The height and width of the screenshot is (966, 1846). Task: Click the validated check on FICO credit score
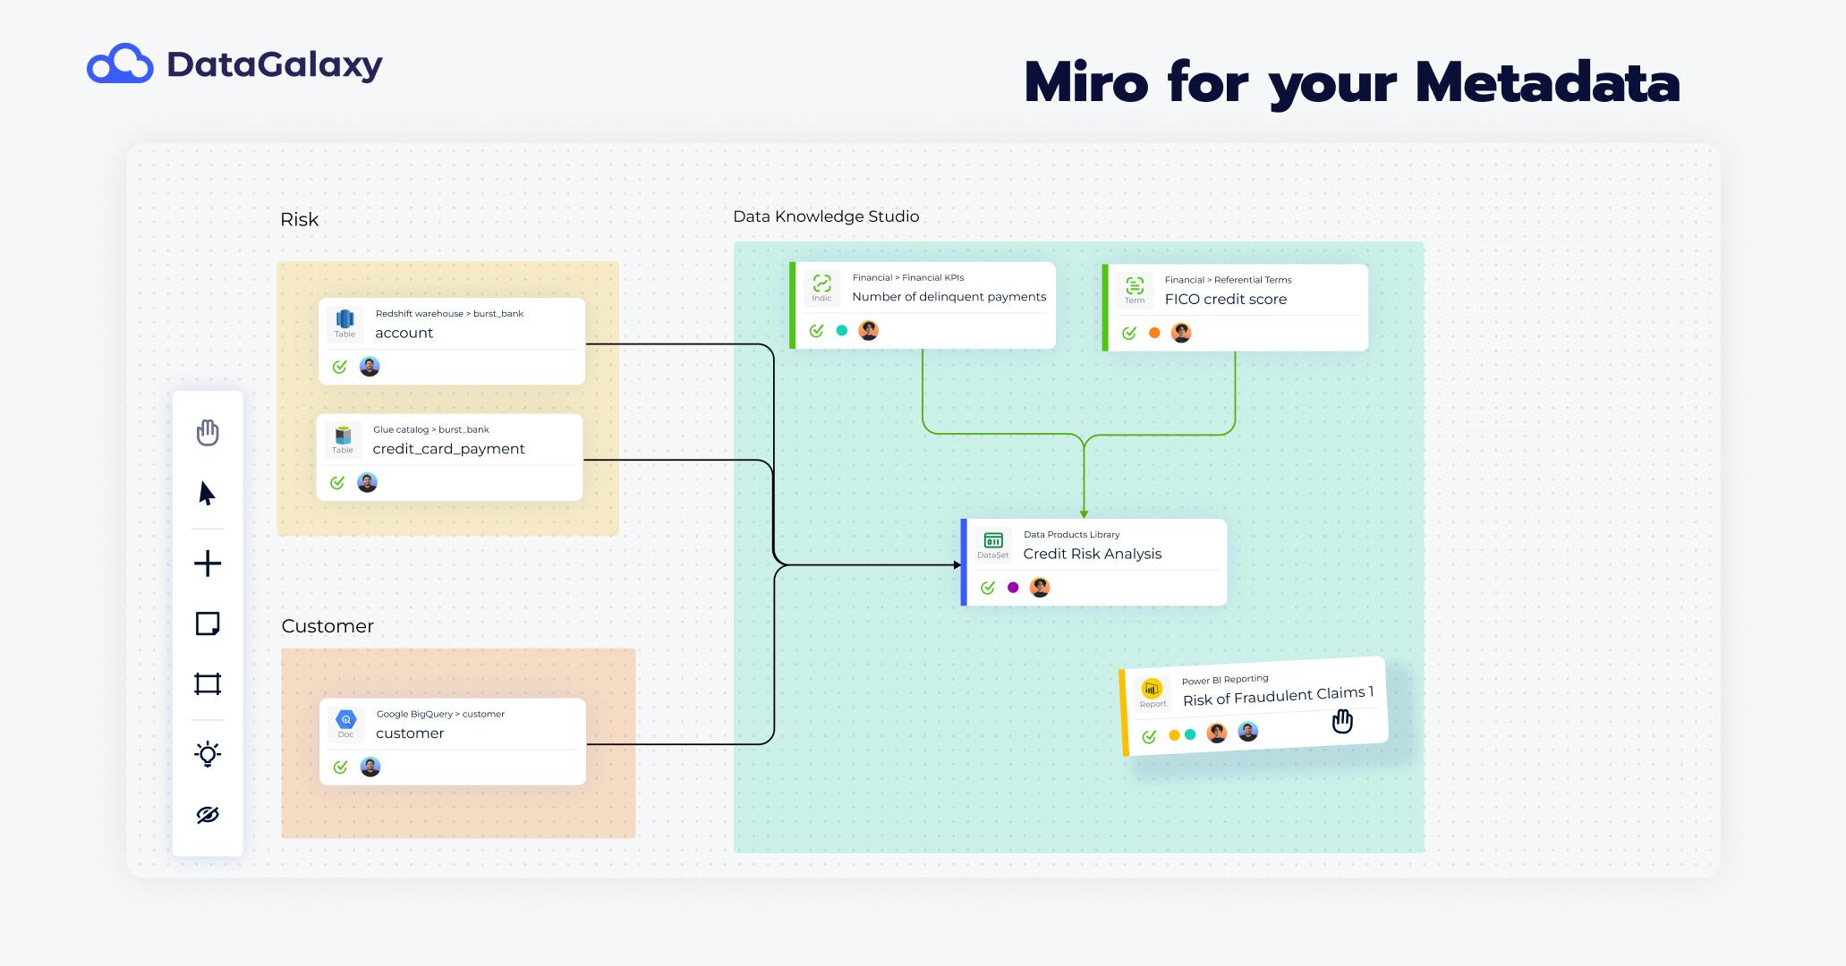pos(1129,334)
